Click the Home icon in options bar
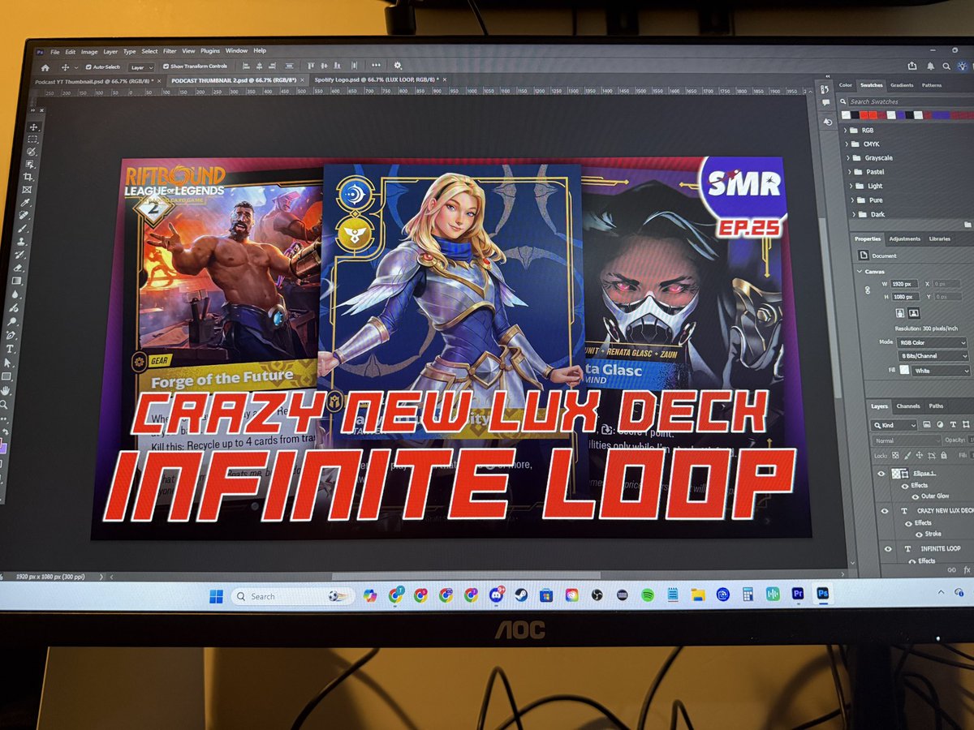 45,67
